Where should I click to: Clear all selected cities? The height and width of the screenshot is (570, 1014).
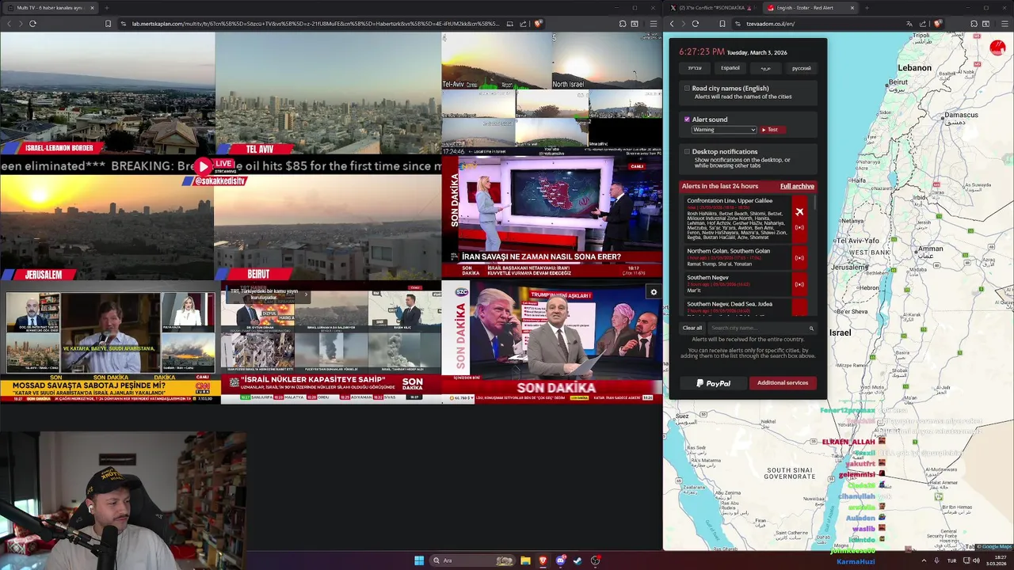tap(692, 328)
